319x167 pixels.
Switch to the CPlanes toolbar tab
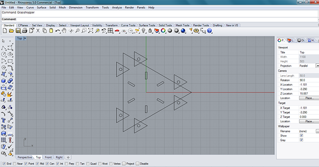[23, 25]
